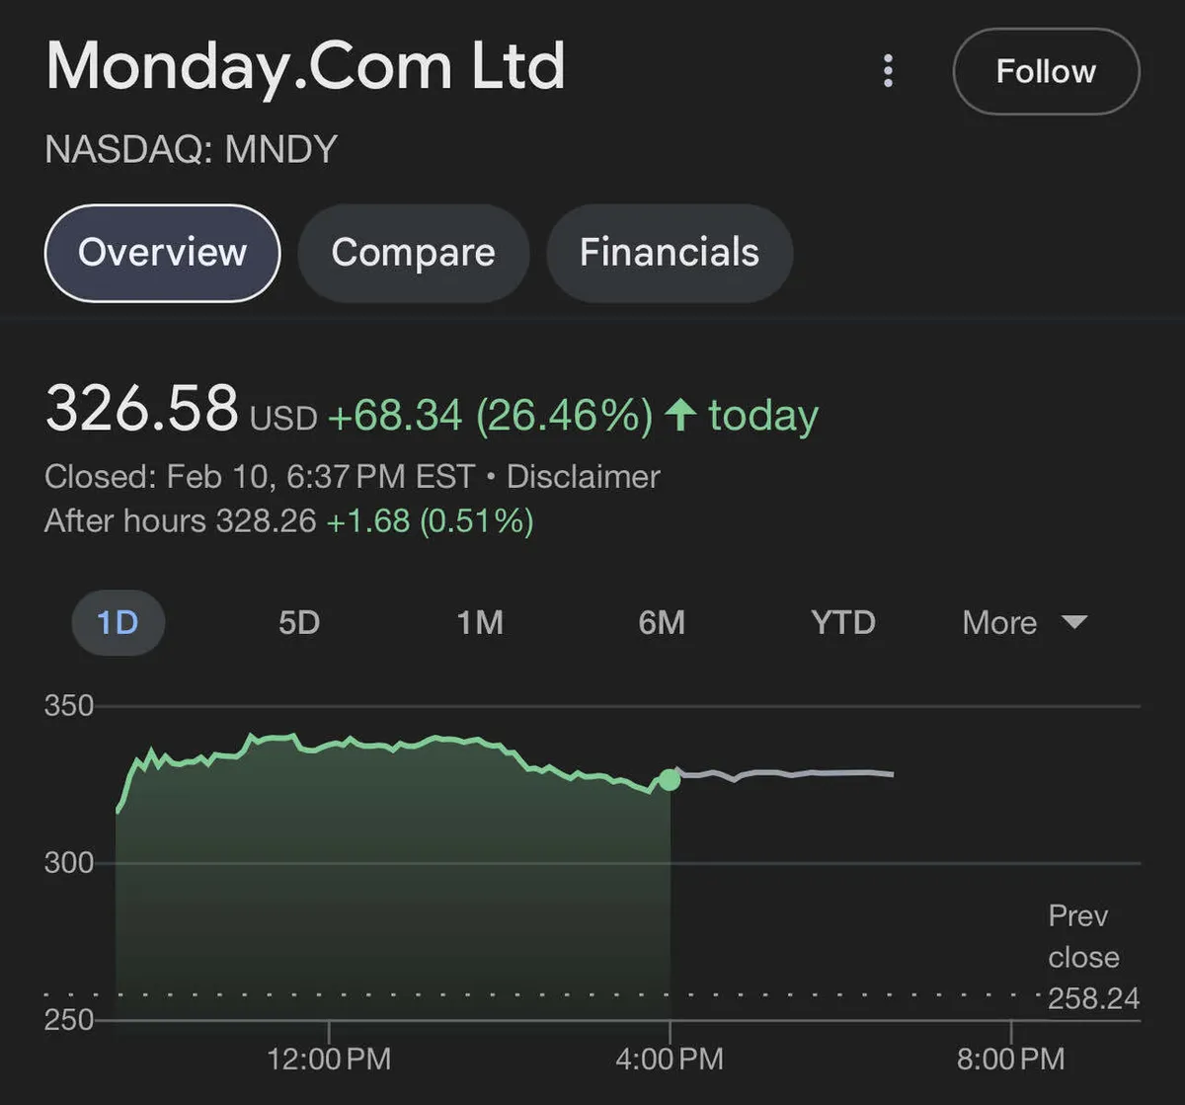Click the 326.58 USD price
This screenshot has width=1185, height=1105.
pos(181,410)
